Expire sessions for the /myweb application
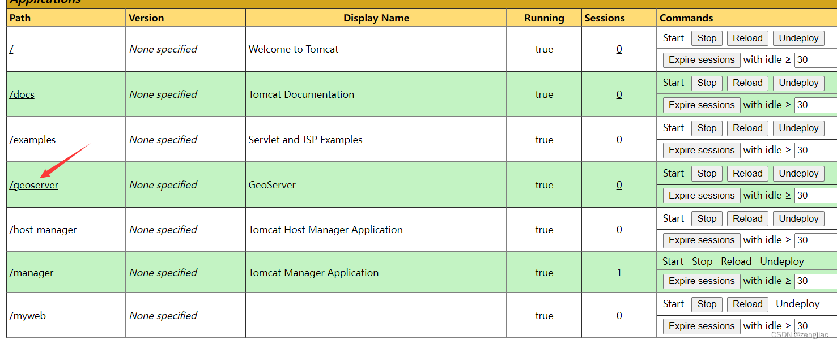 pos(702,326)
